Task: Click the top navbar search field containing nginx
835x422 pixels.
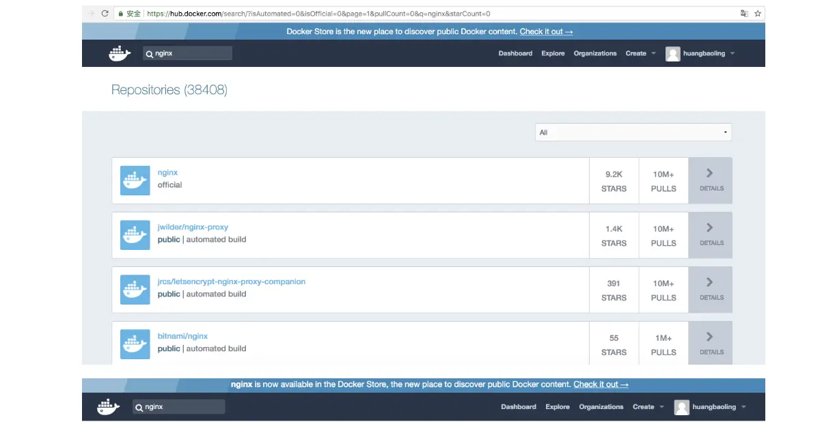Action: click(x=188, y=53)
